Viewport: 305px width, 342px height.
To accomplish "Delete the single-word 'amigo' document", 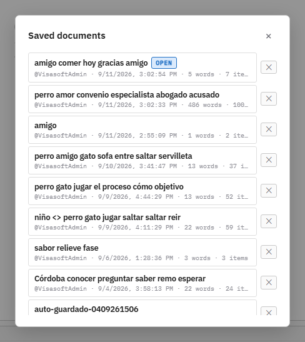I will coord(269,129).
